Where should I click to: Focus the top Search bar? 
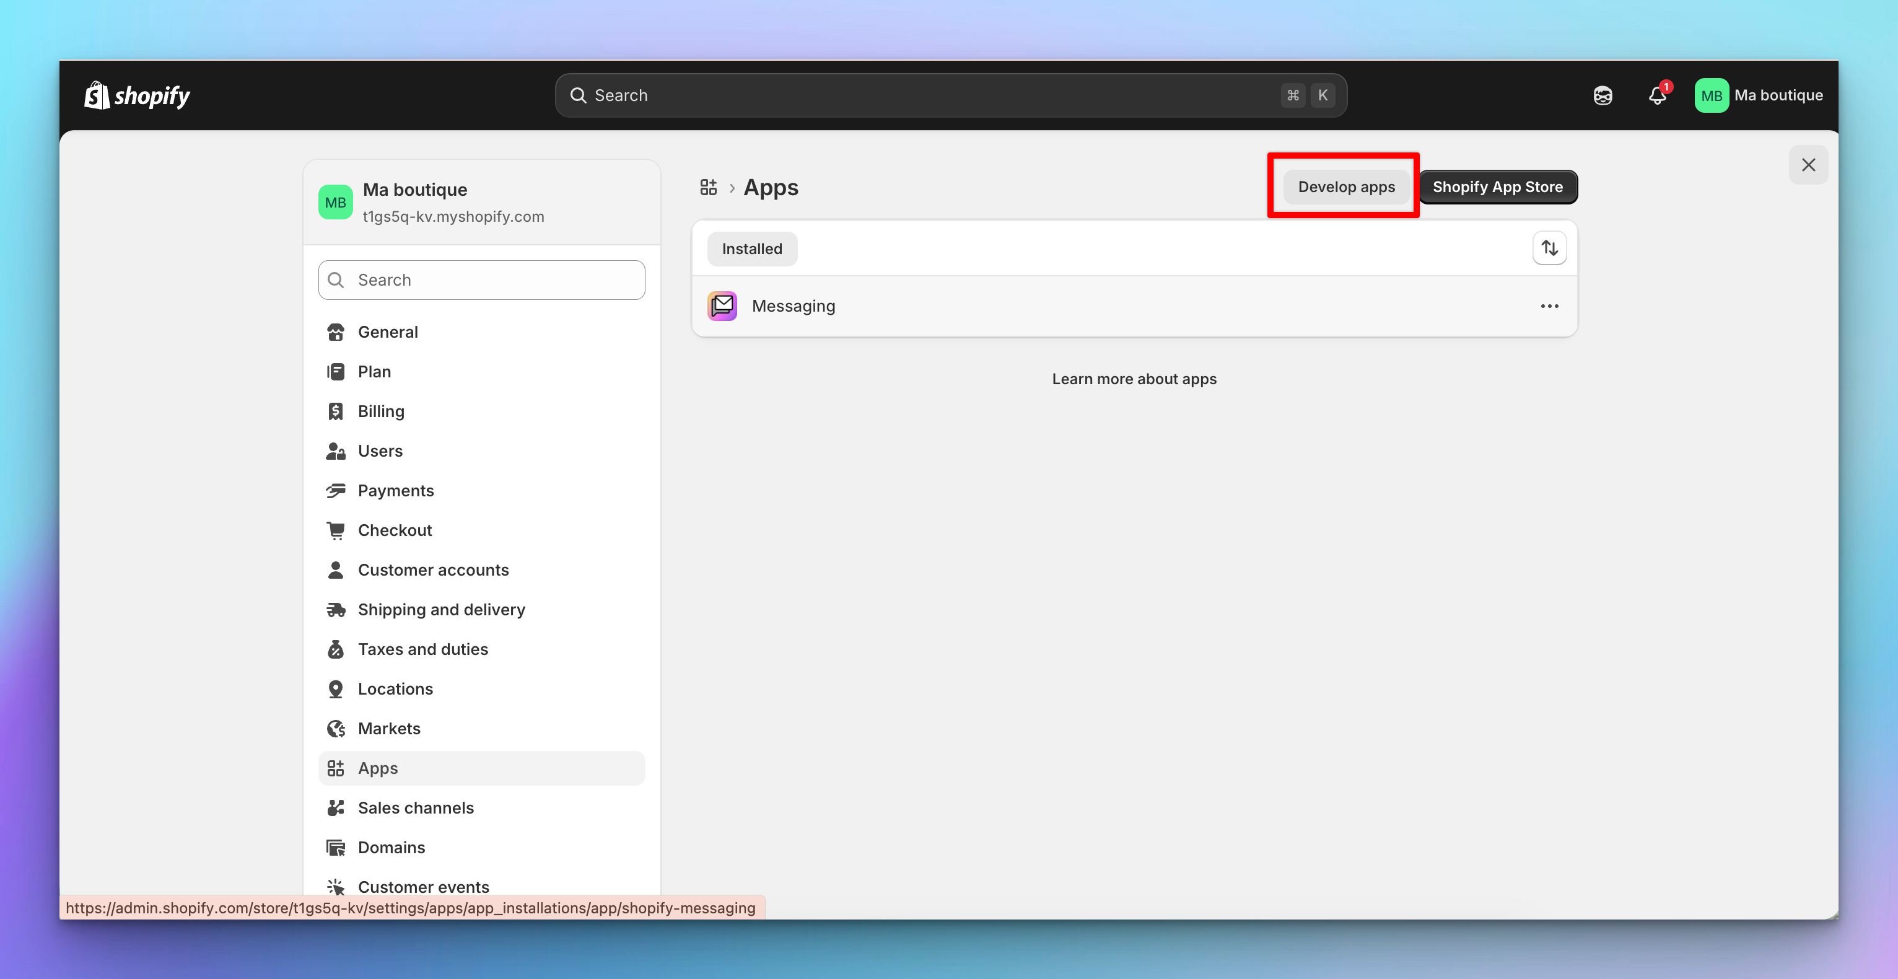pyautogui.click(x=950, y=96)
